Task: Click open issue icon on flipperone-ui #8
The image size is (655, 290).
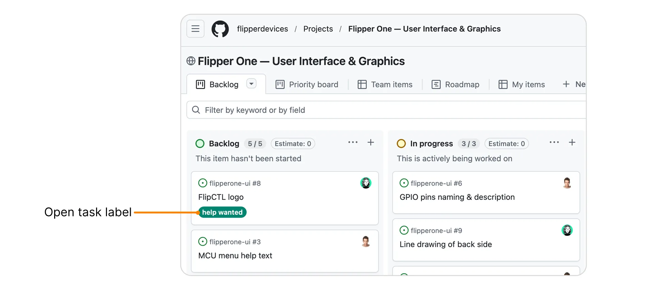Action: coord(203,183)
